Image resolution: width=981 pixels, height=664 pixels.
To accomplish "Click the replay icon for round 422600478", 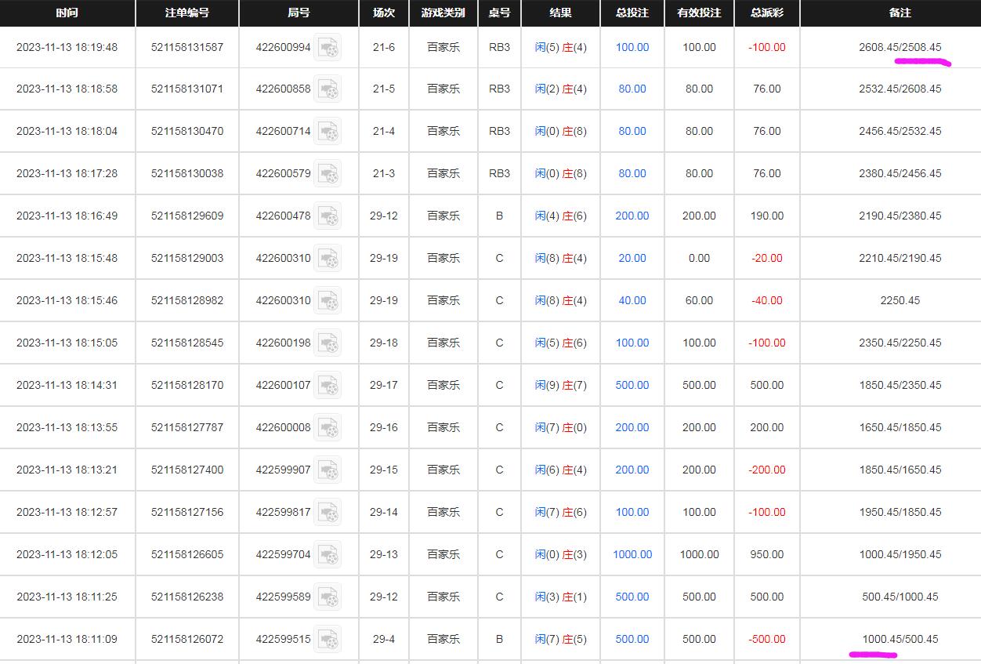I will pyautogui.click(x=328, y=216).
